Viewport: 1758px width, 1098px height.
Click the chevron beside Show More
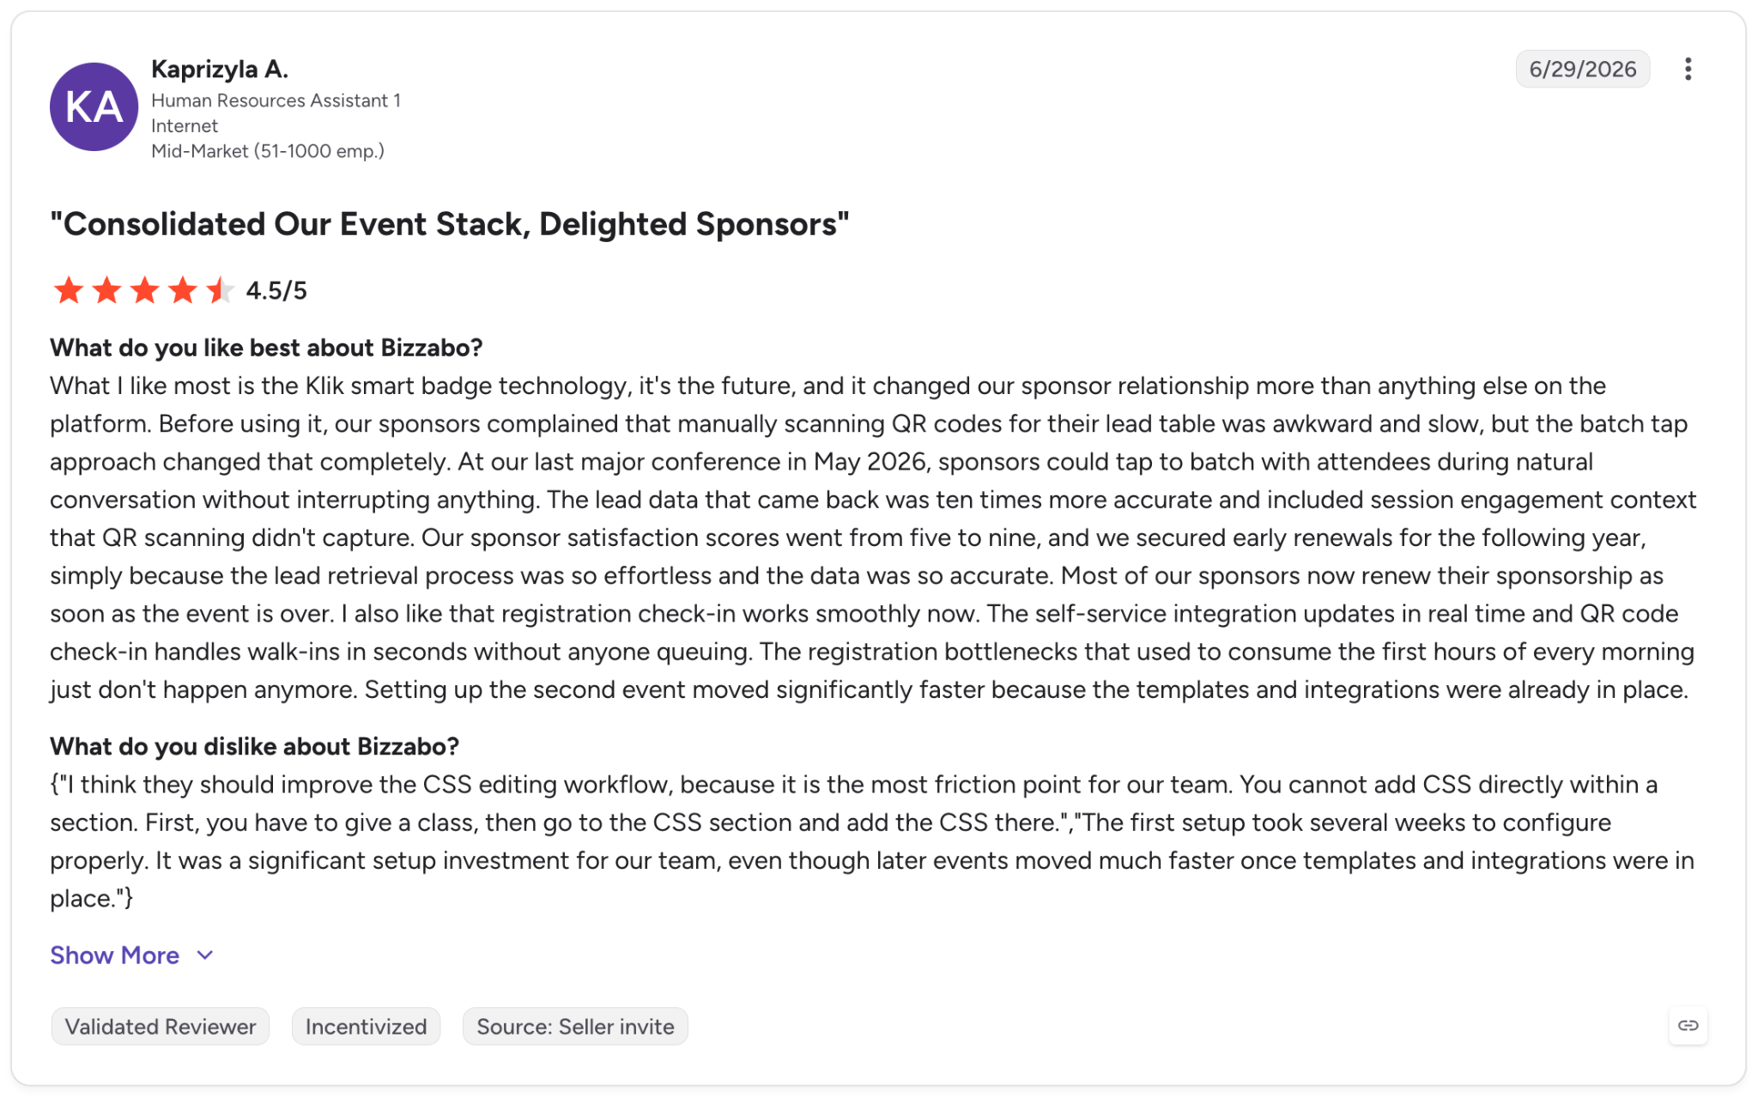click(204, 955)
